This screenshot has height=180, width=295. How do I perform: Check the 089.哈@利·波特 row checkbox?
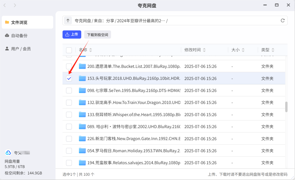click(69, 126)
